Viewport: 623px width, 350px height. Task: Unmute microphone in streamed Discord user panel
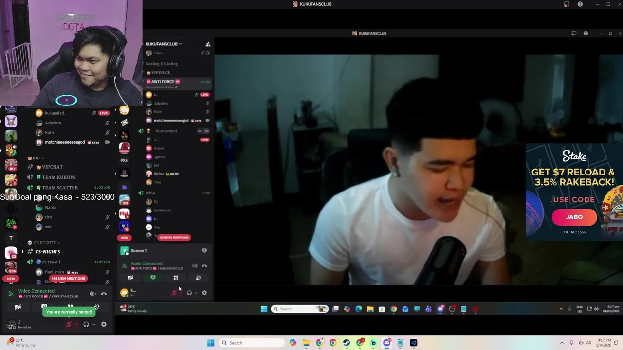click(x=174, y=293)
